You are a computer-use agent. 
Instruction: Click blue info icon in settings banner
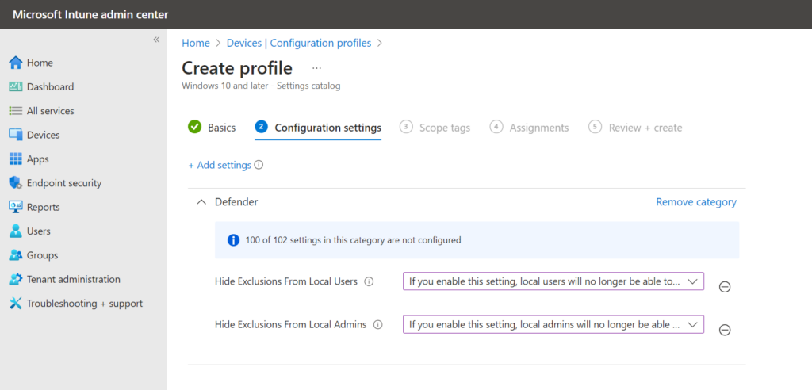tap(234, 240)
